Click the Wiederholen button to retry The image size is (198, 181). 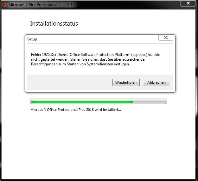point(126,82)
